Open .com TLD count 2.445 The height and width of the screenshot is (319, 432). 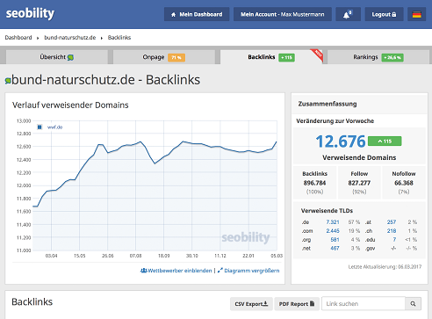(333, 231)
